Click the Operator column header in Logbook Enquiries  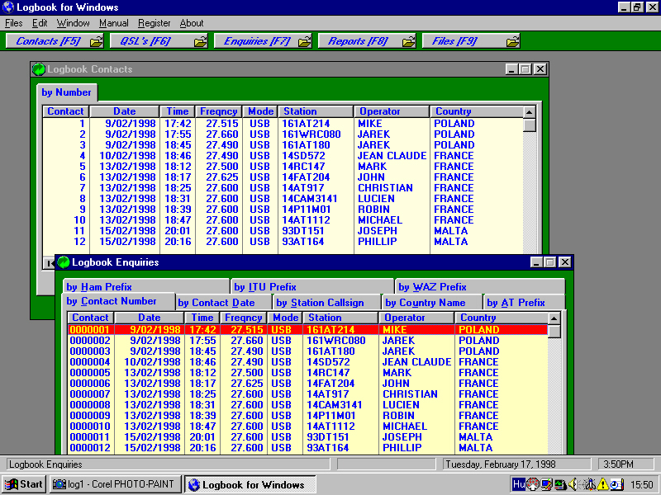tap(416, 318)
